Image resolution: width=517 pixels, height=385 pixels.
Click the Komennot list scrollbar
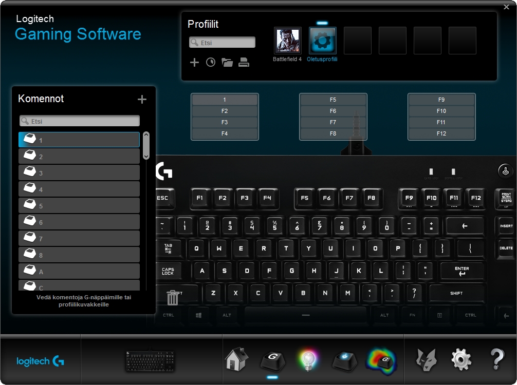pyautogui.click(x=146, y=146)
